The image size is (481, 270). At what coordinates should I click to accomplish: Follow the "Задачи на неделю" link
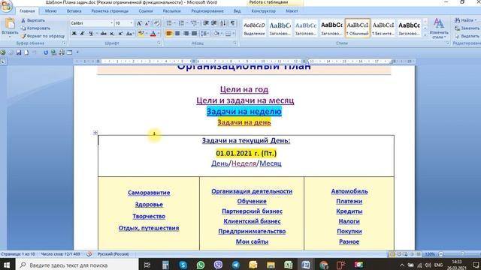(x=244, y=112)
